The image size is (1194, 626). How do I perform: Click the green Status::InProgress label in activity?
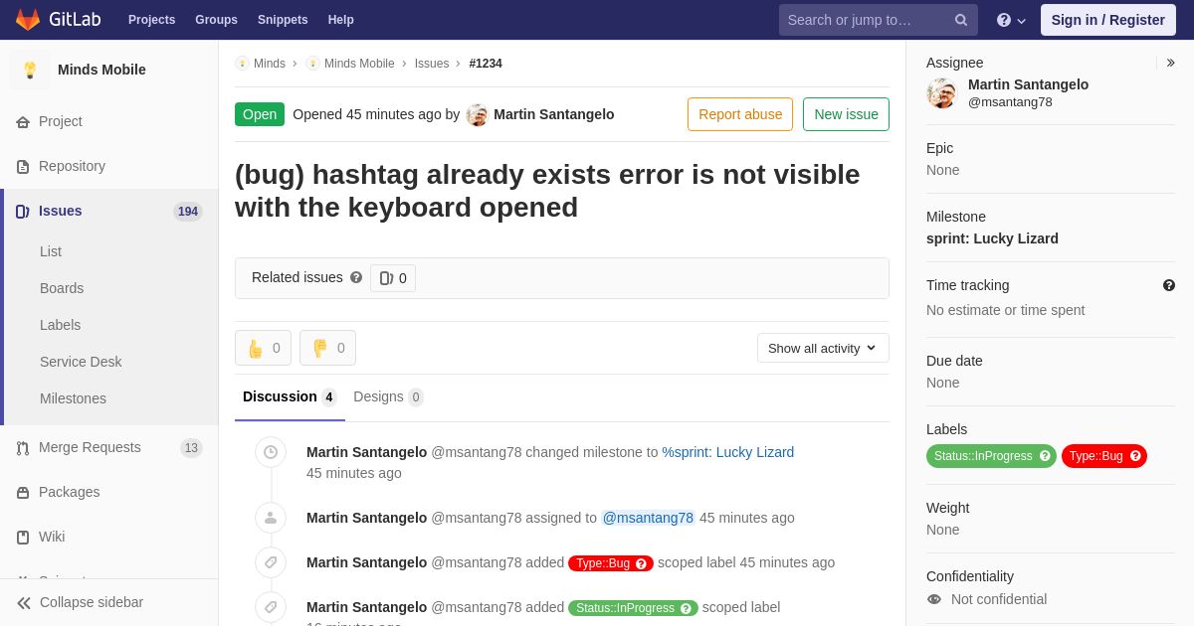pos(633,608)
